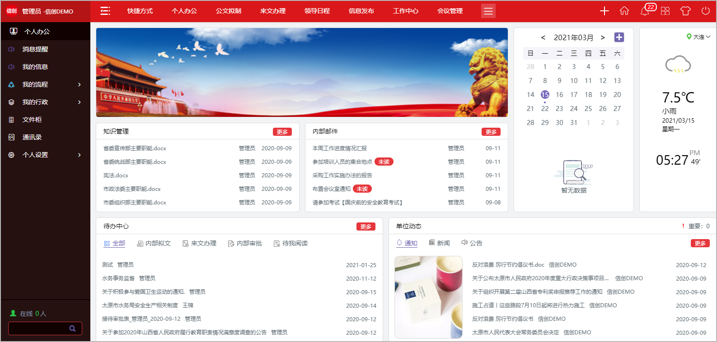Click the online user search input field
Viewport: 717px width, 342px height.
(38, 328)
